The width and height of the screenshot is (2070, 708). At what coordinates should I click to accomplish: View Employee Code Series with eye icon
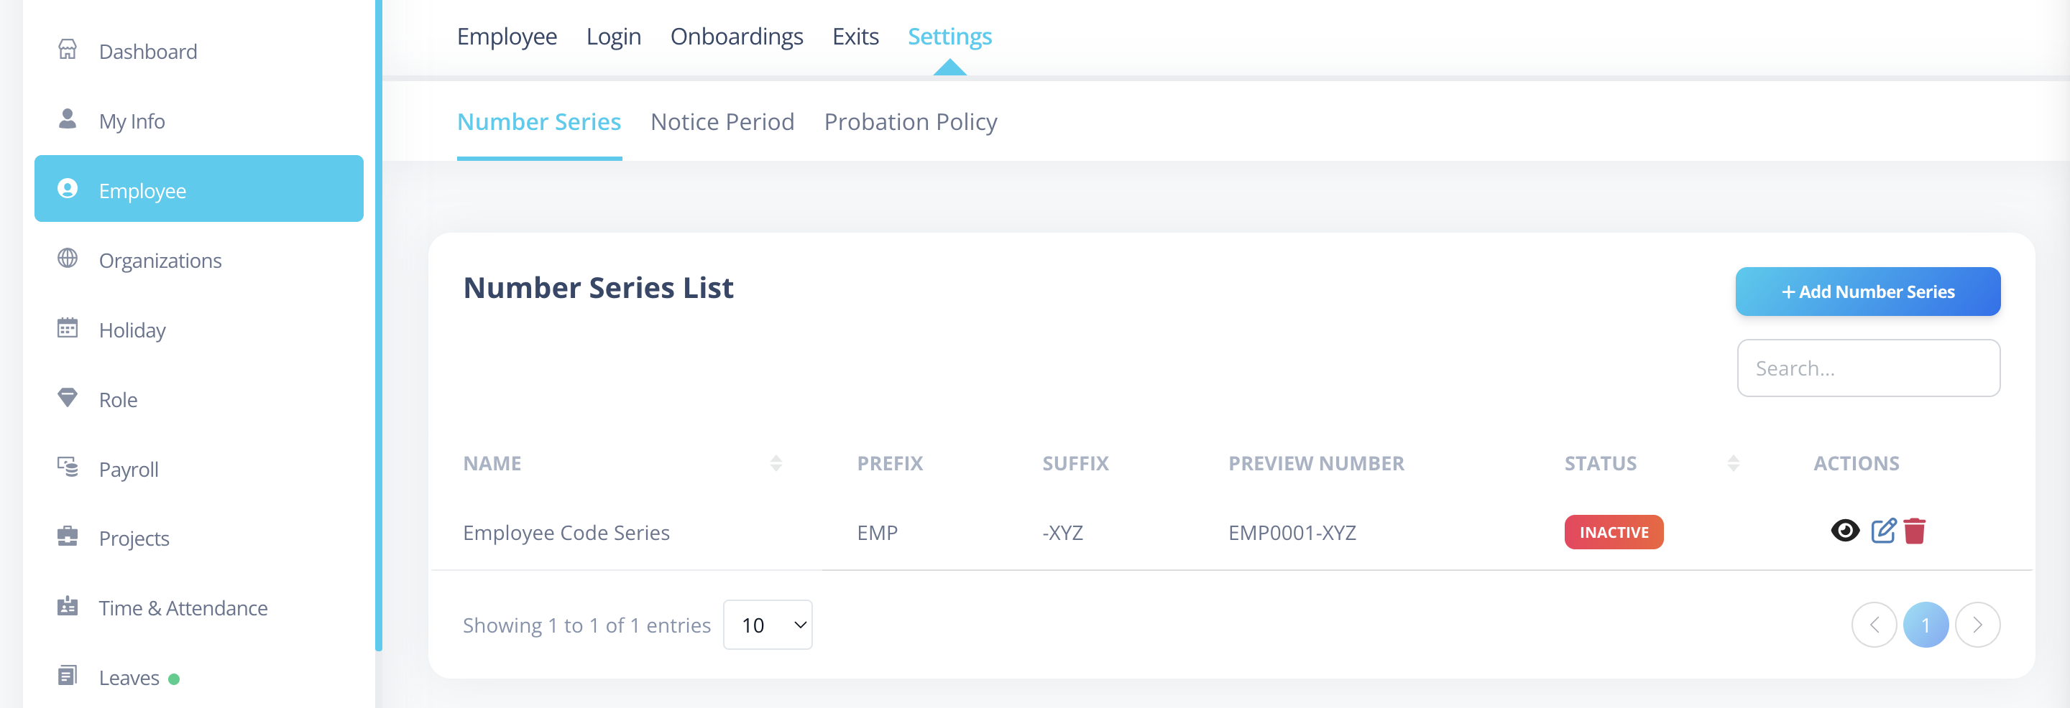[1845, 531]
